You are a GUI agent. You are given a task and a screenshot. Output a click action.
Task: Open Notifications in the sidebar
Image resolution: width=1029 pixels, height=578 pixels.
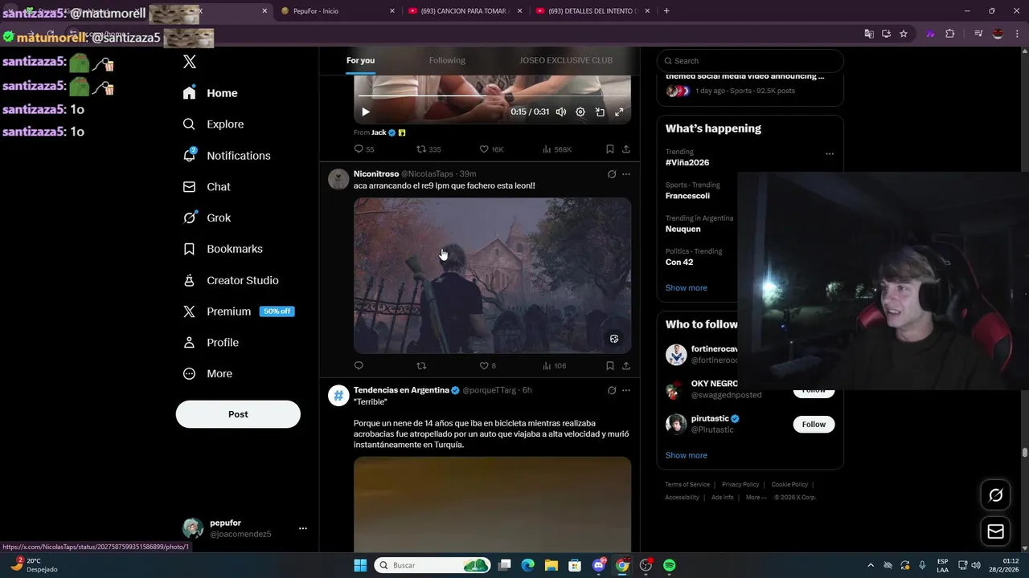click(227, 156)
